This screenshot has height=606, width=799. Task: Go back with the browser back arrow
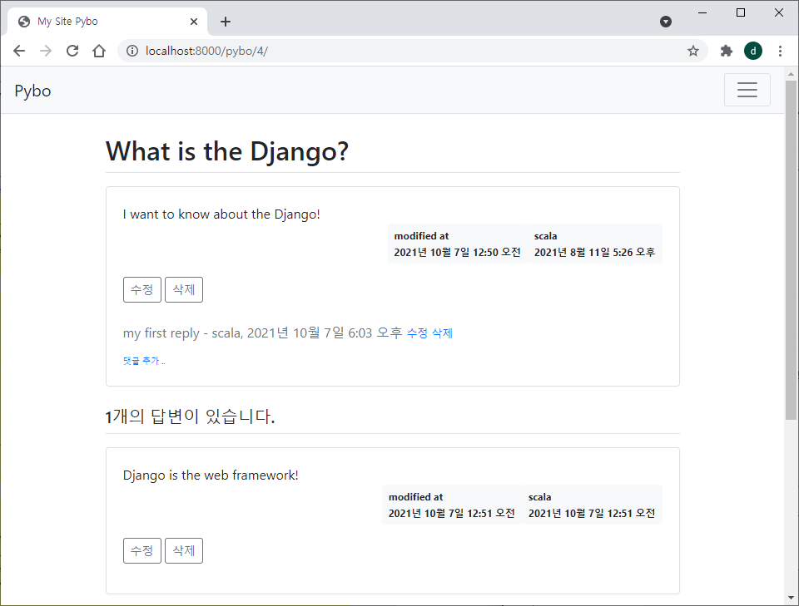click(x=19, y=51)
